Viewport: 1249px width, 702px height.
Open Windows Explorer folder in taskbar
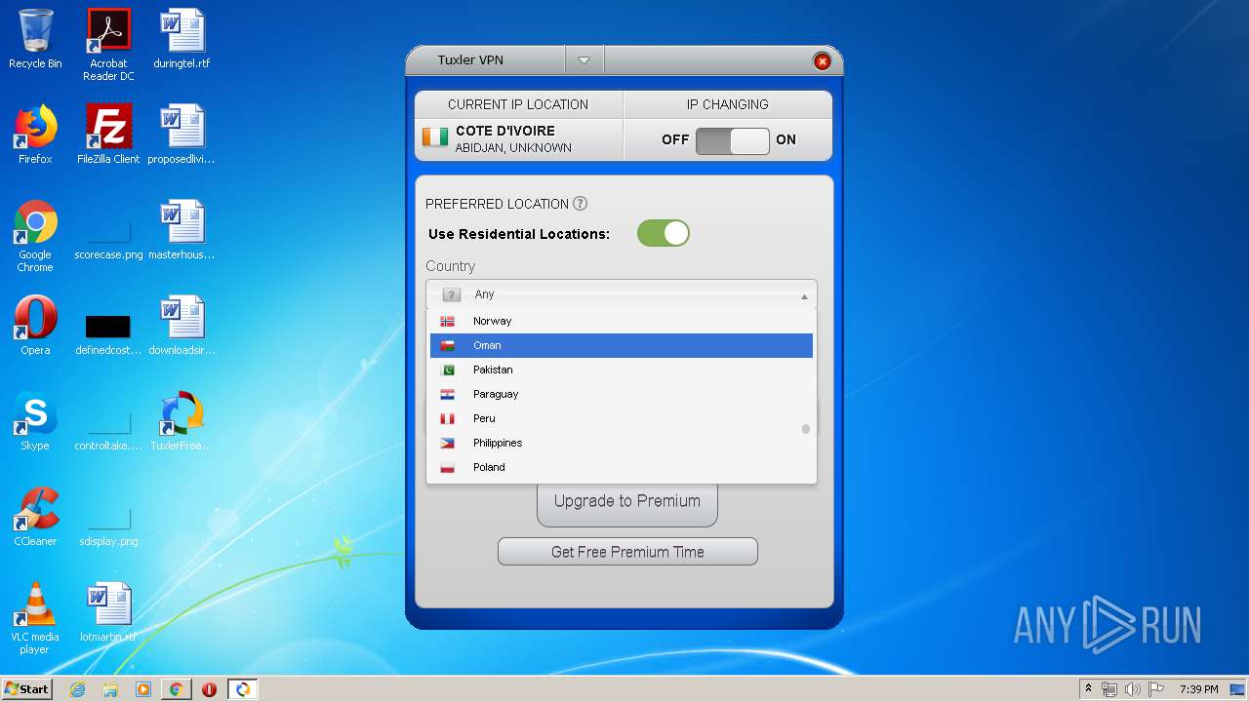(110, 689)
